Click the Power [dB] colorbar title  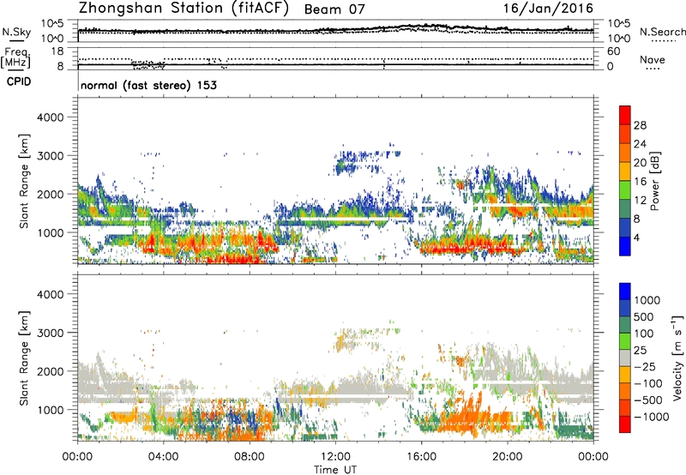[654, 181]
